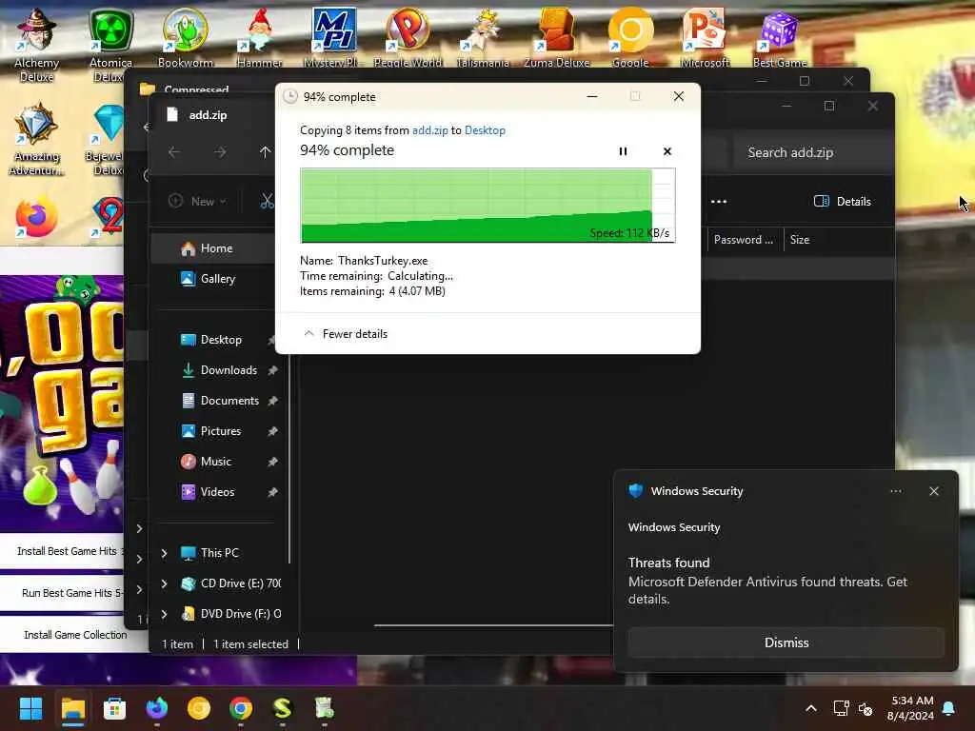
Task: Open notification bell in taskbar
Action: [x=949, y=708]
